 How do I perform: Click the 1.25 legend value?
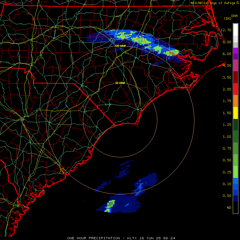(x=227, y=125)
